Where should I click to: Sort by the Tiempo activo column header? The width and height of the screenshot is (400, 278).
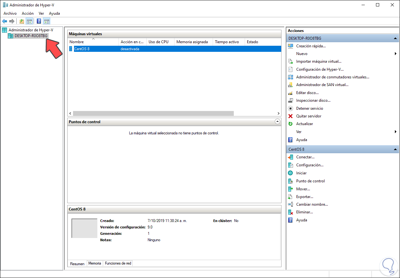click(229, 42)
